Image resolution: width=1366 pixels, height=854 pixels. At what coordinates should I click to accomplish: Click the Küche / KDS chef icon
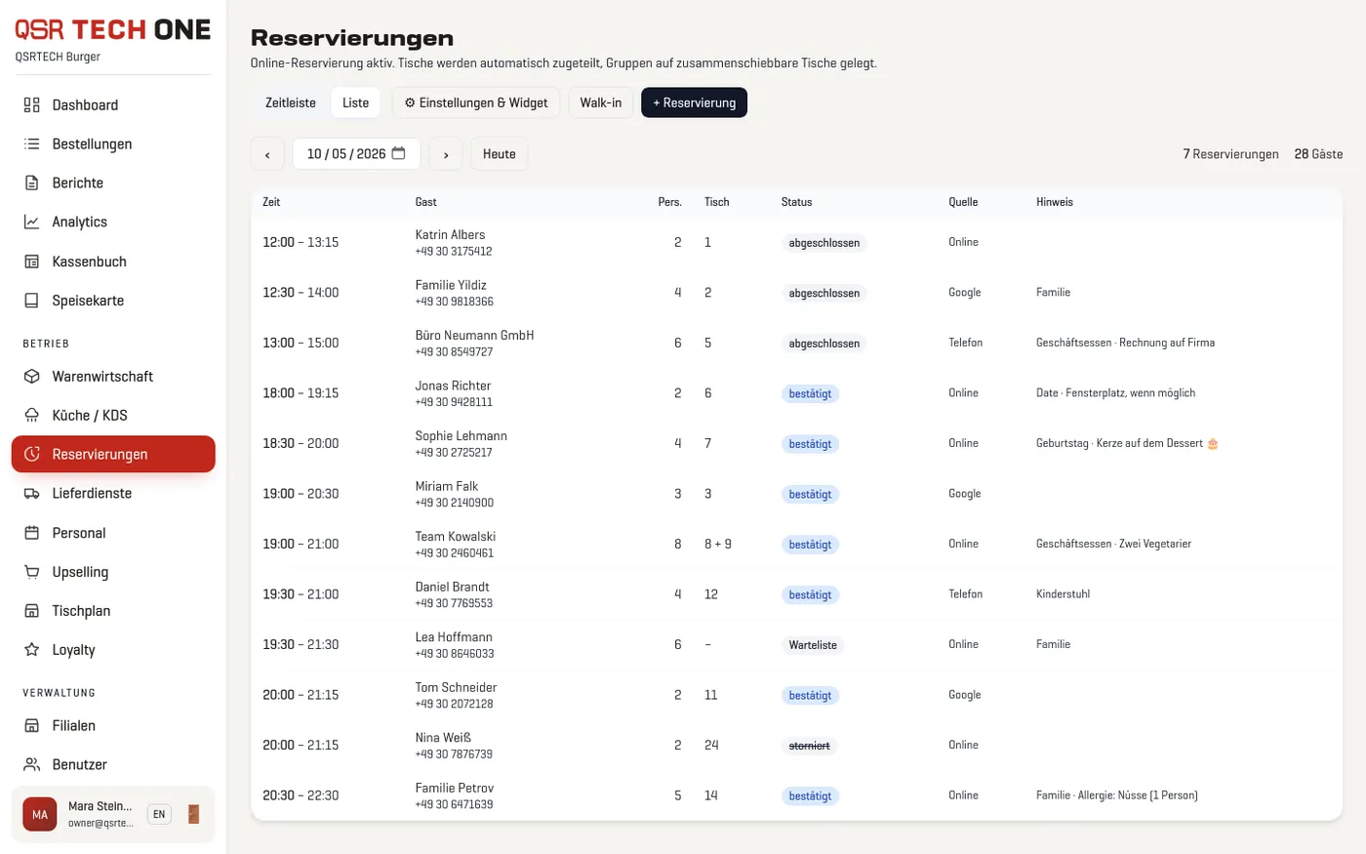point(32,415)
